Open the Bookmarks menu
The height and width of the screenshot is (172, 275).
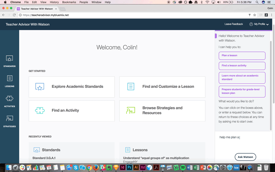[x=69, y=2]
